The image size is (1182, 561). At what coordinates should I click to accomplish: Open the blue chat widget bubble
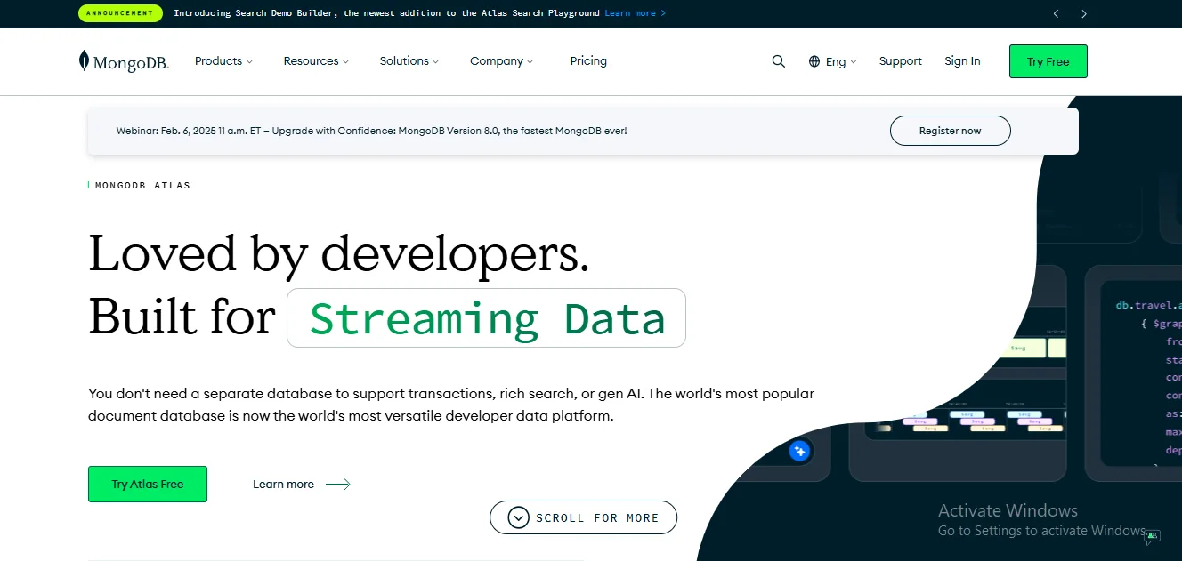point(799,451)
